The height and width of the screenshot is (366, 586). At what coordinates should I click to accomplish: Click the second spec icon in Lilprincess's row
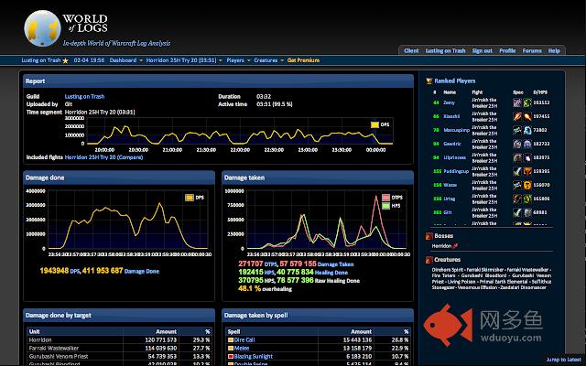click(x=527, y=157)
